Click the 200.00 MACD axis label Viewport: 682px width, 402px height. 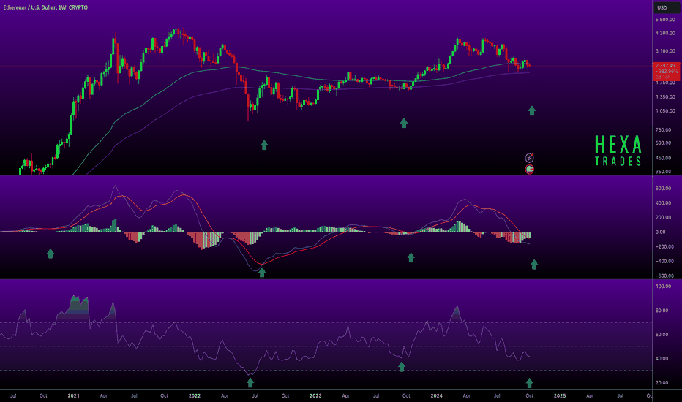point(663,217)
